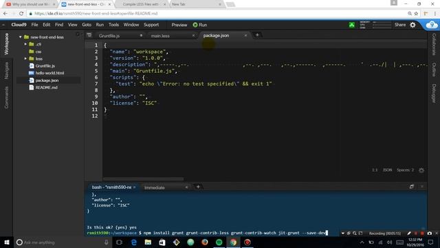The height and width of the screenshot is (248, 440).
Task: Switch to the New Tab browser tab
Action: pos(179,4)
